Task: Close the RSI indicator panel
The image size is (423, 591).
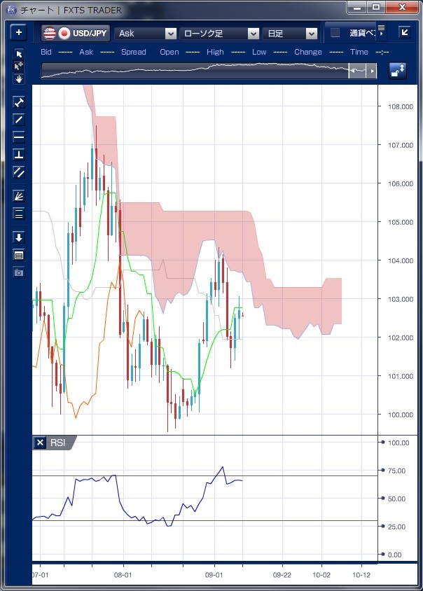Action: tap(40, 443)
